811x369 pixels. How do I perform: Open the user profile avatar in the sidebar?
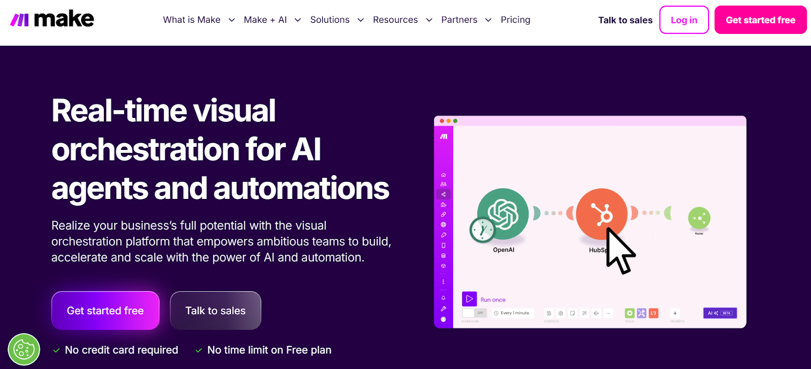(x=444, y=319)
